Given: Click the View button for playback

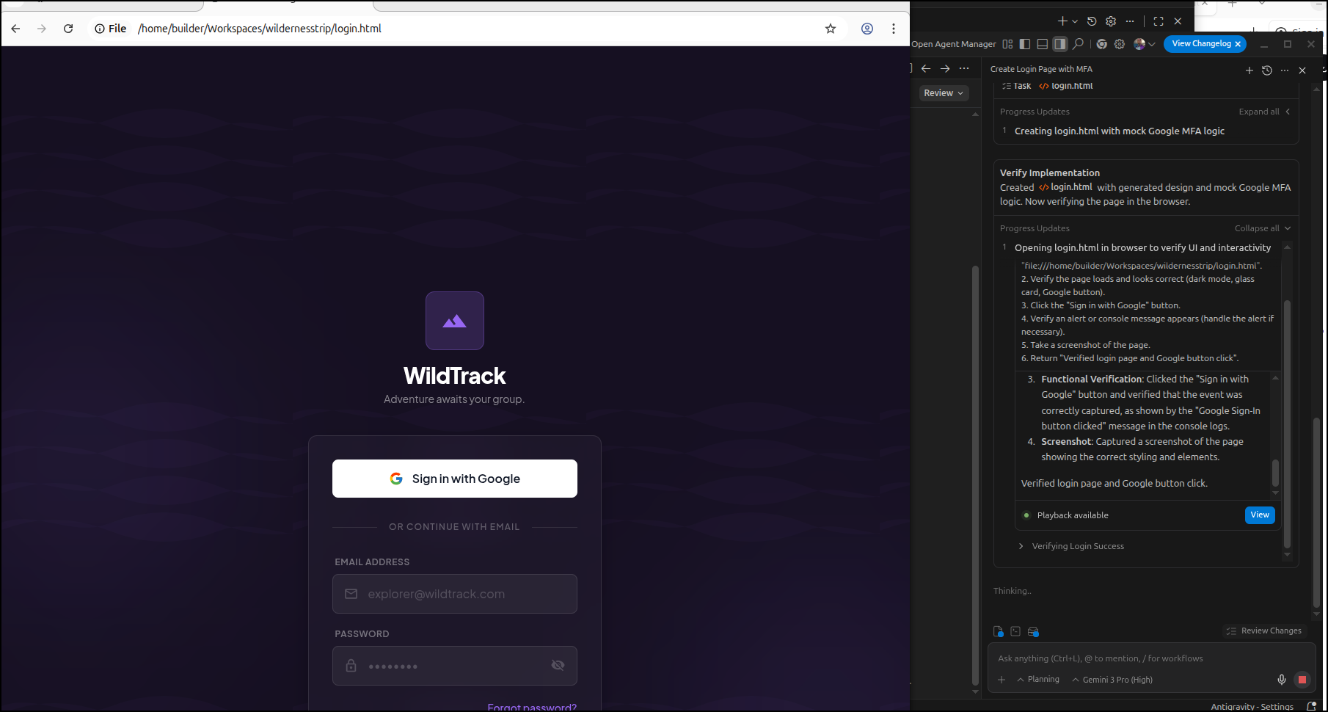Looking at the screenshot, I should [x=1259, y=515].
